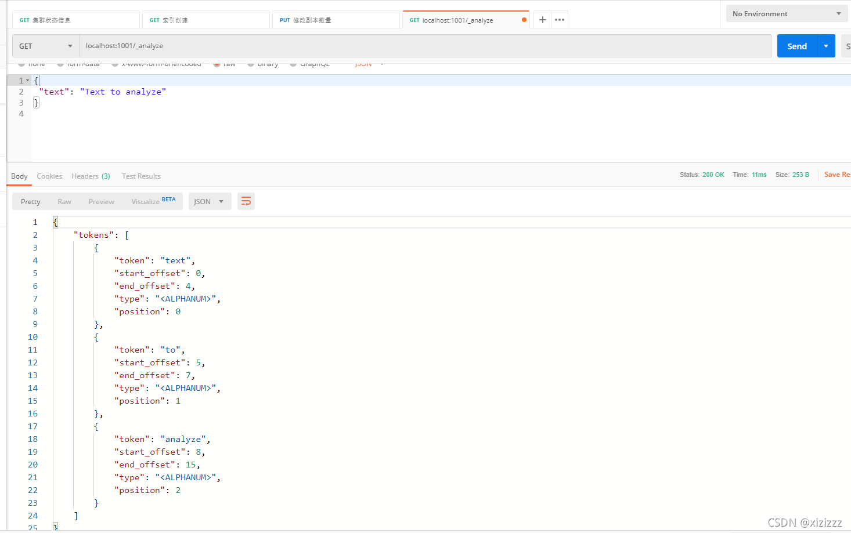851x533 pixels.
Task: Open the GET method dropdown
Action: (x=46, y=46)
